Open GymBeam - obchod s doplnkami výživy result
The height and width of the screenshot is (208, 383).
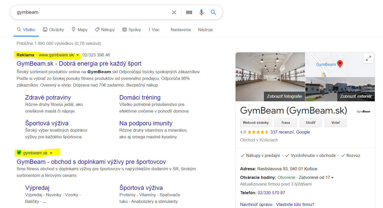pos(91,162)
